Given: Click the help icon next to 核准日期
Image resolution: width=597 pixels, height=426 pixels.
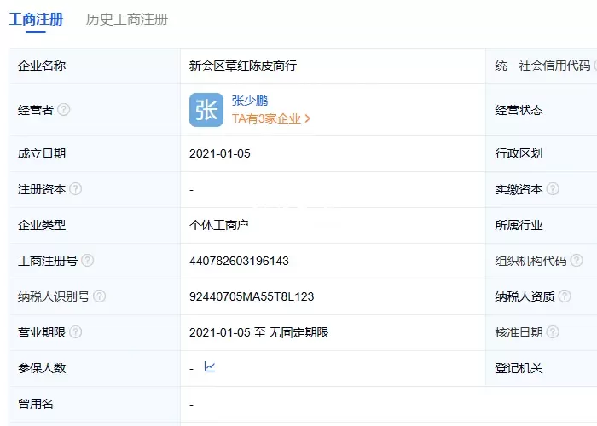Looking at the screenshot, I should (553, 332).
